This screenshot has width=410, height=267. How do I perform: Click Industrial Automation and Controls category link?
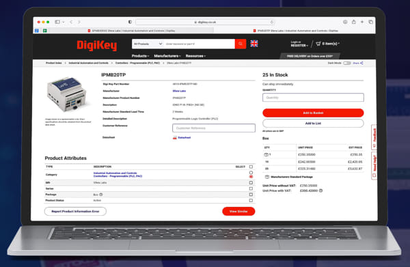[115, 173]
